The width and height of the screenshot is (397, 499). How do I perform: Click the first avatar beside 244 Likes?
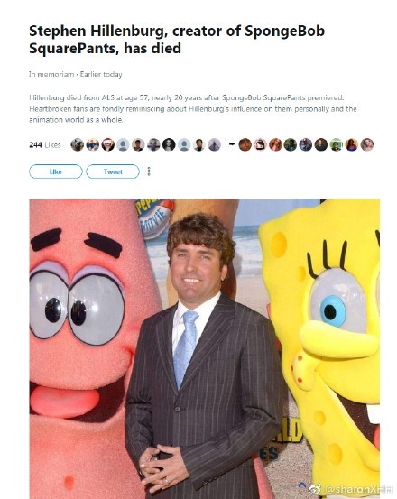(x=78, y=144)
